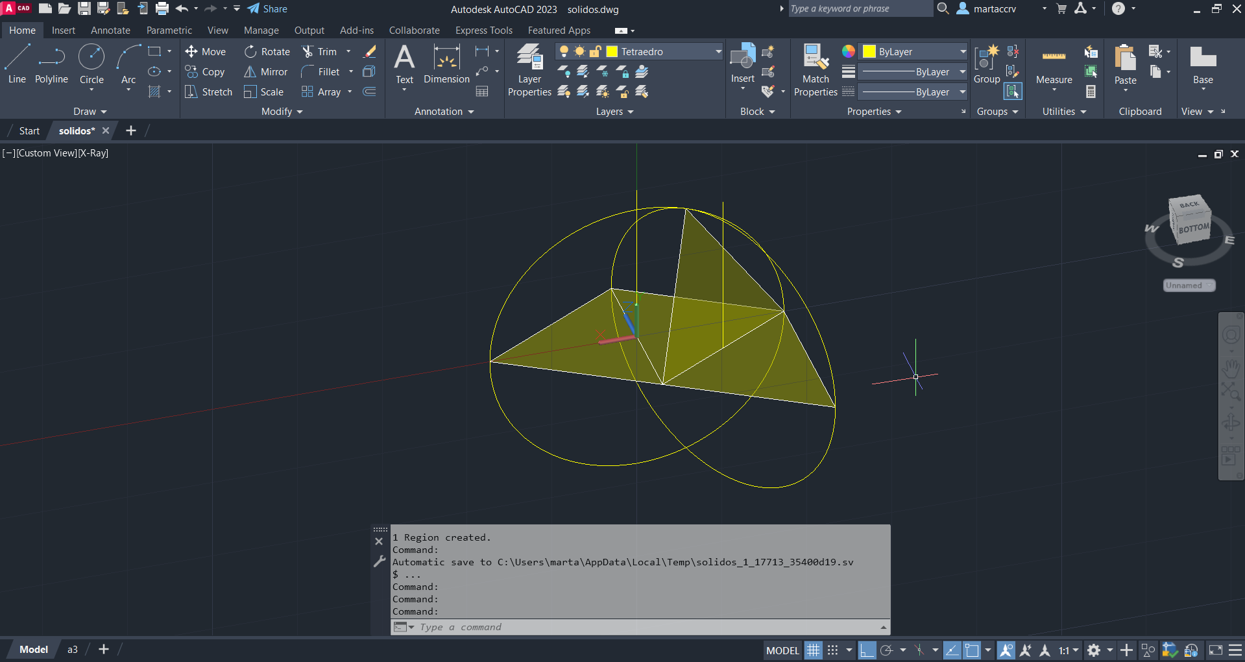The image size is (1245, 662).
Task: Click the Mirror modify tool
Action: pos(266,72)
